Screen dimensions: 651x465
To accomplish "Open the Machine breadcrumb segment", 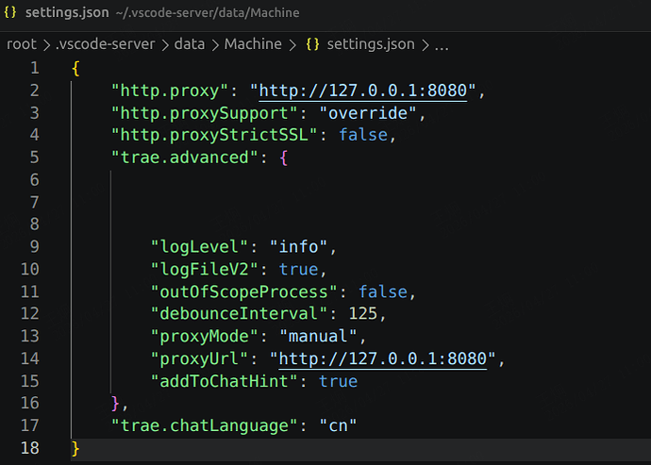I will click(253, 44).
